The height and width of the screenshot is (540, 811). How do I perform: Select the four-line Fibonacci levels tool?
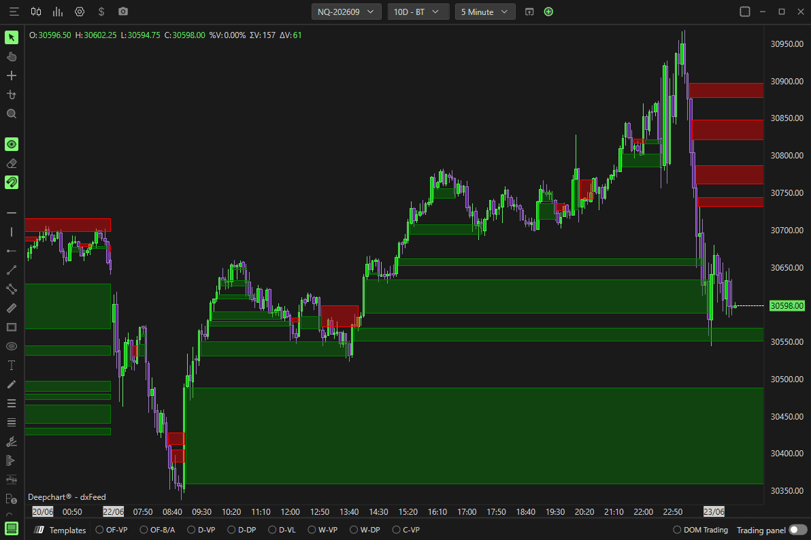coord(12,422)
